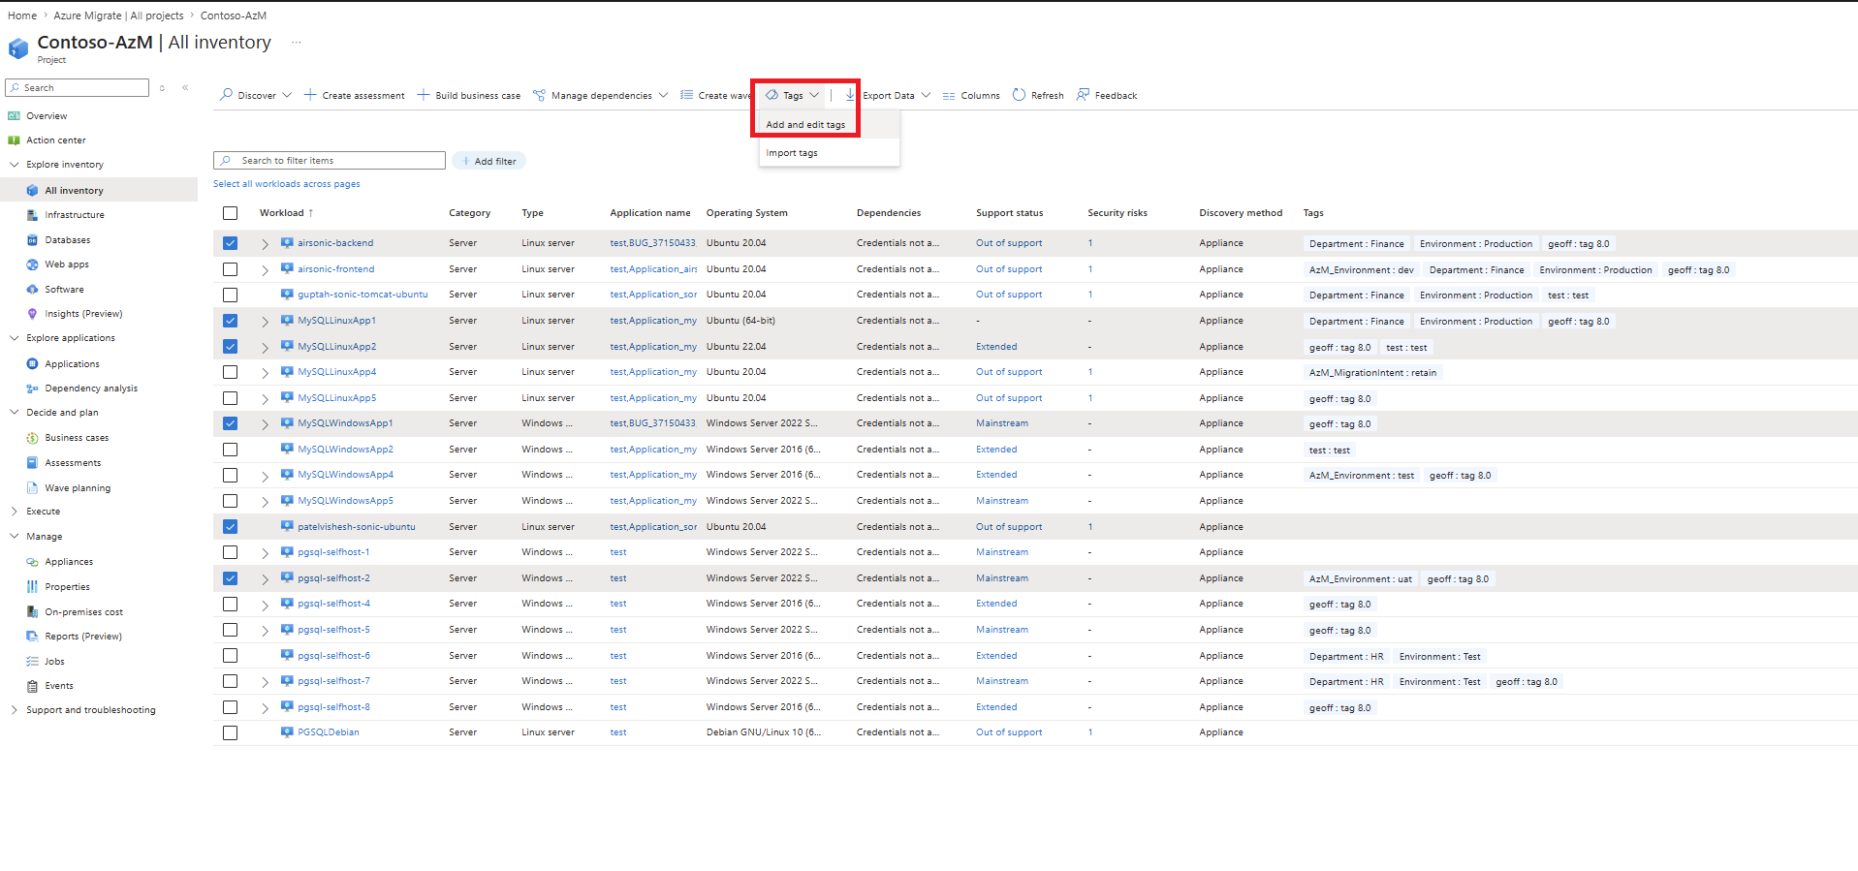Click the Columns toolbar icon
Image resolution: width=1858 pixels, height=871 pixels.
949,96
